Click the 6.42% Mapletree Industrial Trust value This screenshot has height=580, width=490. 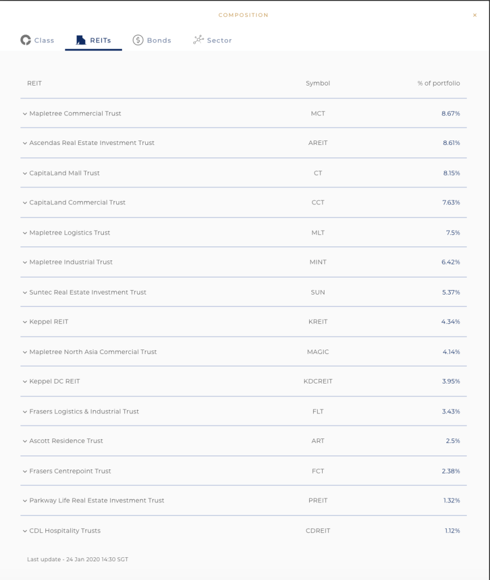[451, 262]
